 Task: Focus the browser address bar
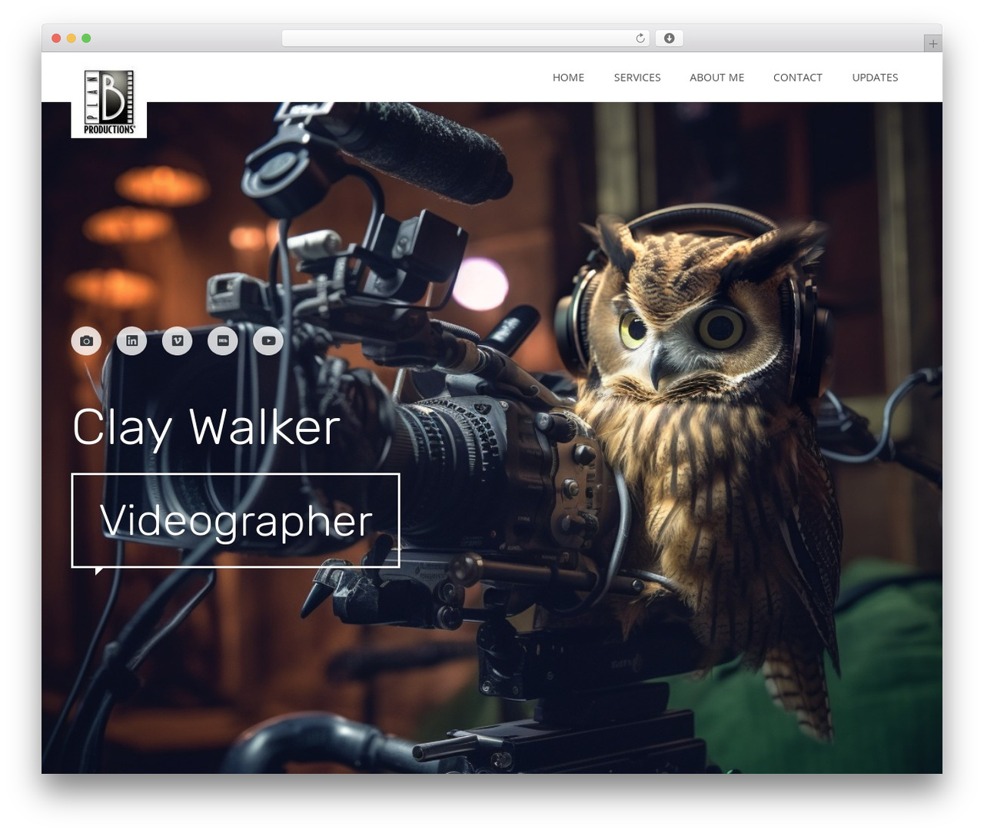(466, 38)
